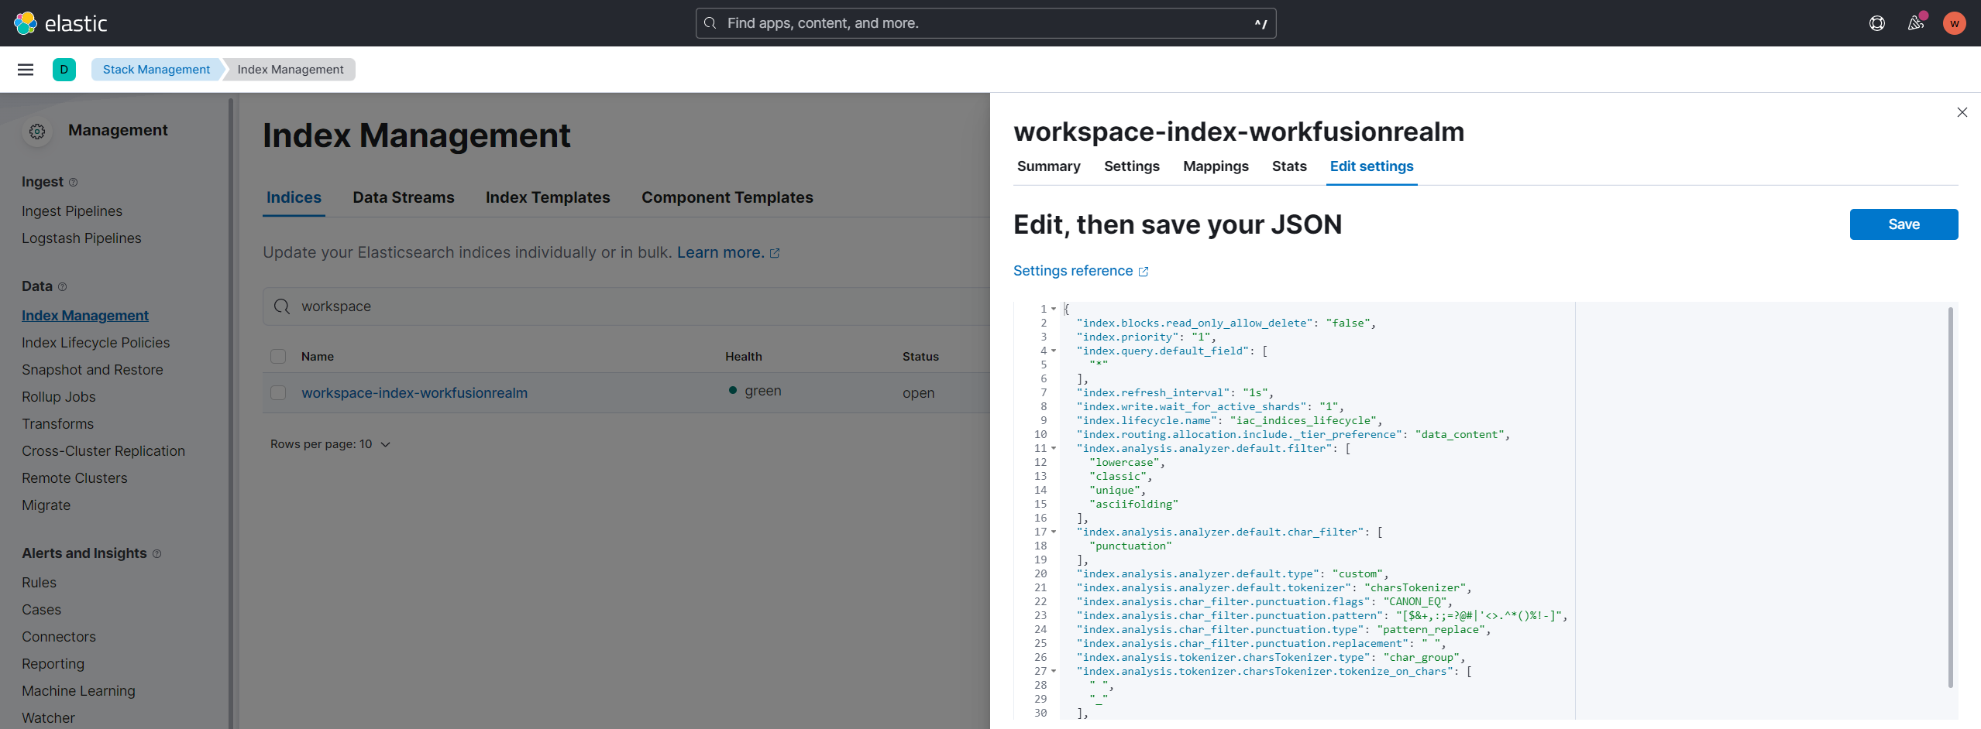The image size is (1981, 729).
Task: Open Transforms in sidebar
Action: [57, 424]
